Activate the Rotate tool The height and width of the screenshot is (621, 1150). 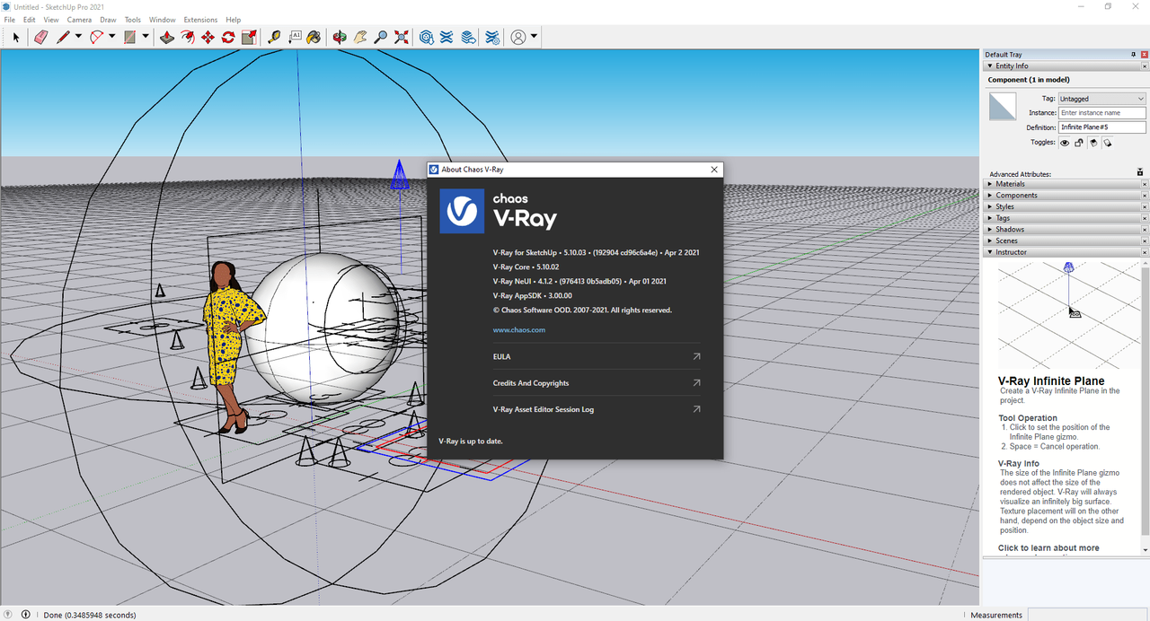(x=228, y=37)
